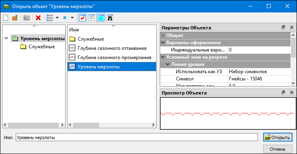Click the small blue square icon size button

pyautogui.click(x=65, y=18)
